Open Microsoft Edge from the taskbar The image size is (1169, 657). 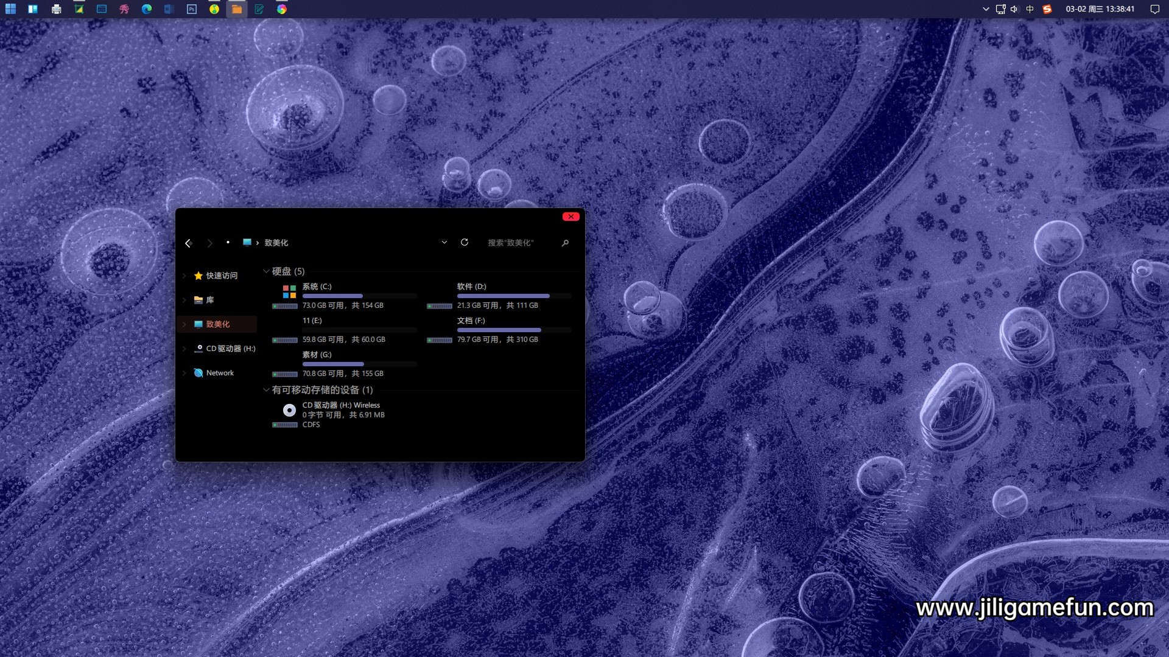[x=147, y=9]
